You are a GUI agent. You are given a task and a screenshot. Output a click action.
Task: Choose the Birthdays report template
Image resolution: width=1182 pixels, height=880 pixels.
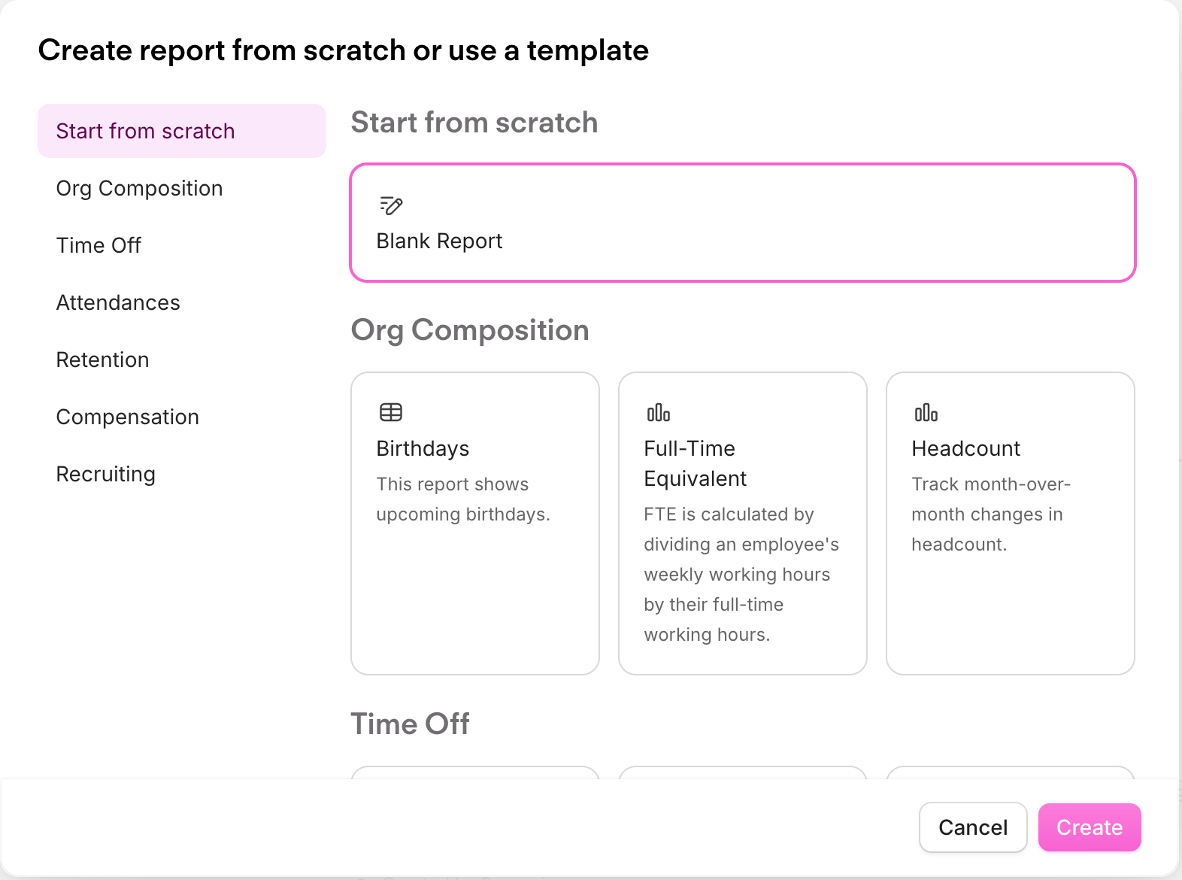pos(475,523)
